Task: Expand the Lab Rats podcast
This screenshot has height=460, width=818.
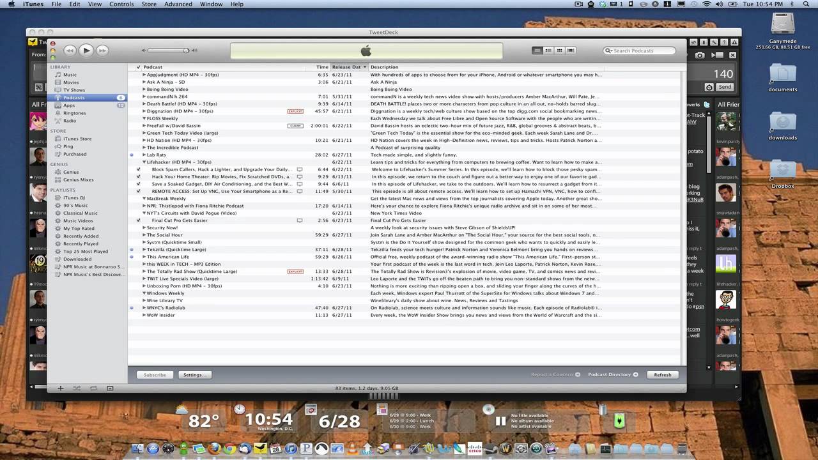Action: click(144, 155)
